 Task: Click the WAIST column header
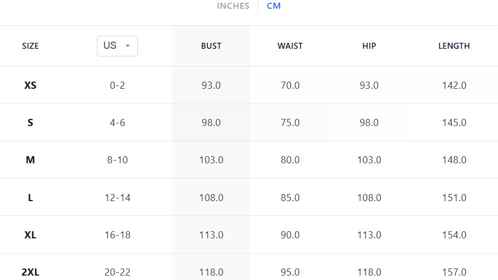tap(290, 46)
